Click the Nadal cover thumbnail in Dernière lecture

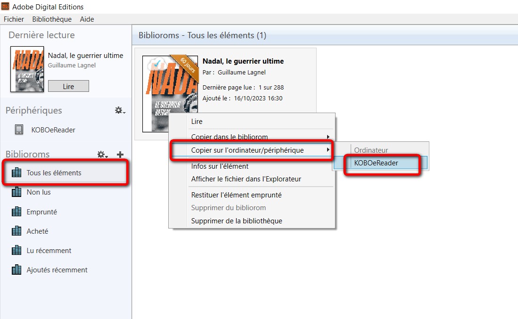pos(27,69)
